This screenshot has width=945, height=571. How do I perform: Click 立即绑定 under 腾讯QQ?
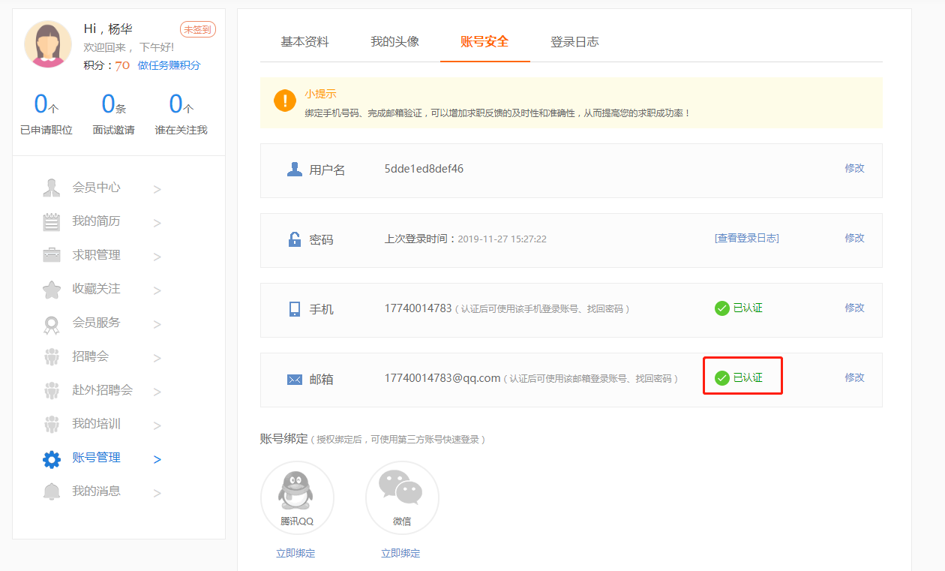coord(295,554)
